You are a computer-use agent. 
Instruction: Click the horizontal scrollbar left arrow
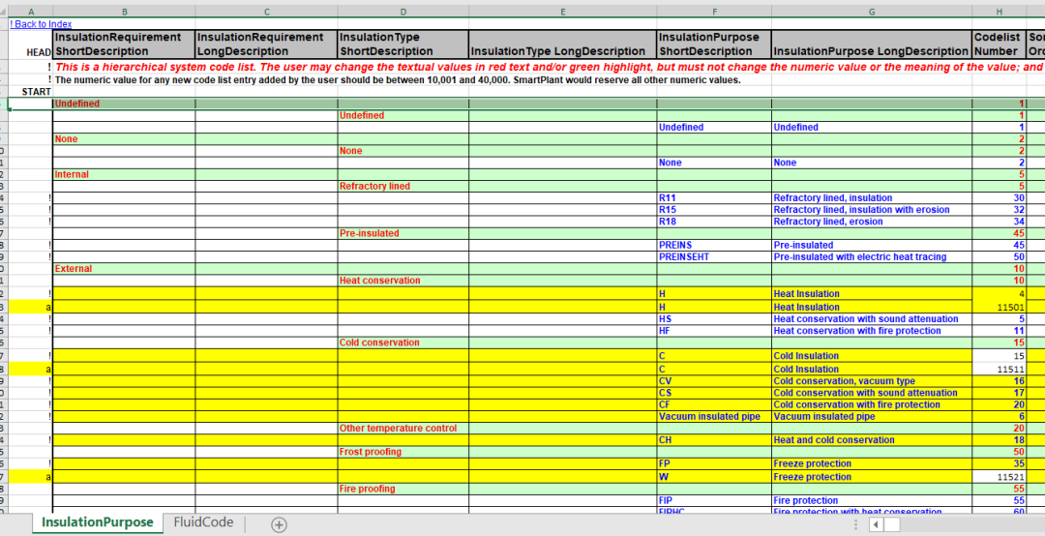click(877, 524)
